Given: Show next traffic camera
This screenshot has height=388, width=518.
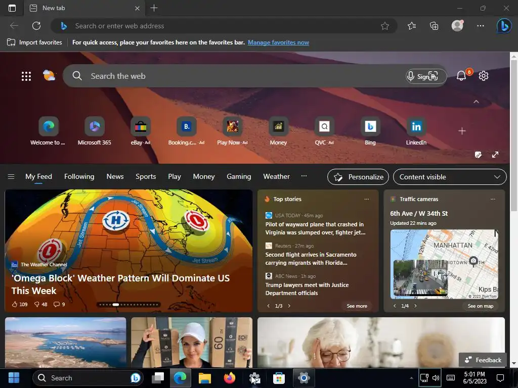Looking at the screenshot, I should pyautogui.click(x=415, y=306).
